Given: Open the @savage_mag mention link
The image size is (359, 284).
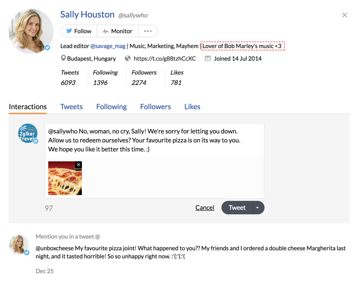Looking at the screenshot, I should (108, 46).
